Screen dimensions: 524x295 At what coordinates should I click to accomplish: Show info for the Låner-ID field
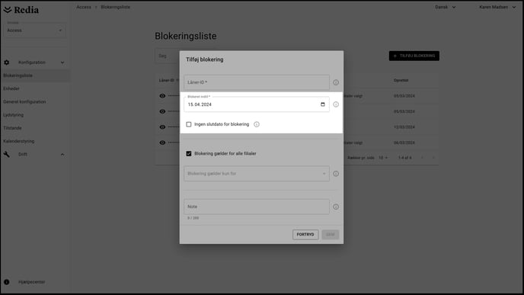pyautogui.click(x=336, y=82)
